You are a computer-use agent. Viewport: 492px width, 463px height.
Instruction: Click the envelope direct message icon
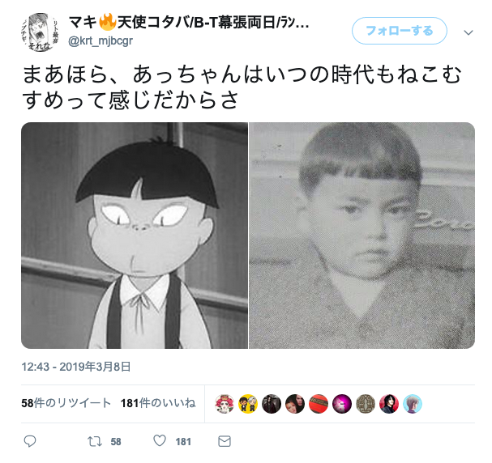pyautogui.click(x=225, y=441)
